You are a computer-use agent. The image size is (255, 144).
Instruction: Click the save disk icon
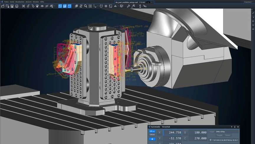pyautogui.click(x=12, y=6)
